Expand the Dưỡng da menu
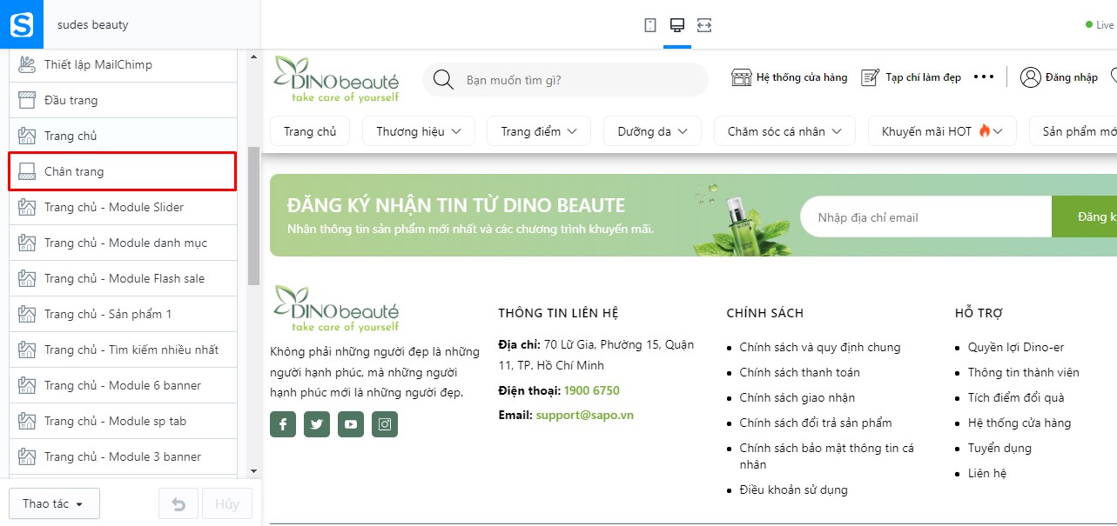Viewport: 1117px width, 526px height. pyautogui.click(x=653, y=131)
